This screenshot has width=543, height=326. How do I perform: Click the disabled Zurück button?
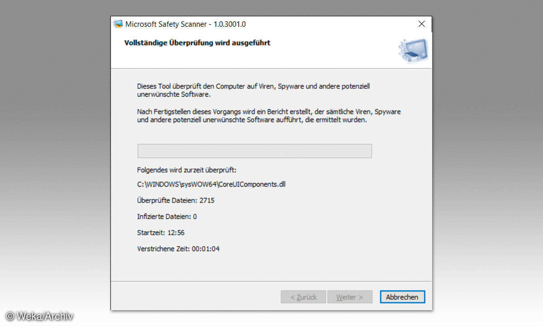[x=303, y=297]
